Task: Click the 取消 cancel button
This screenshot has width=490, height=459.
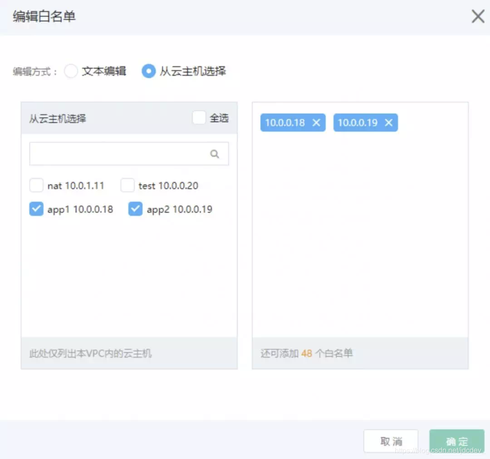Action: (391, 441)
